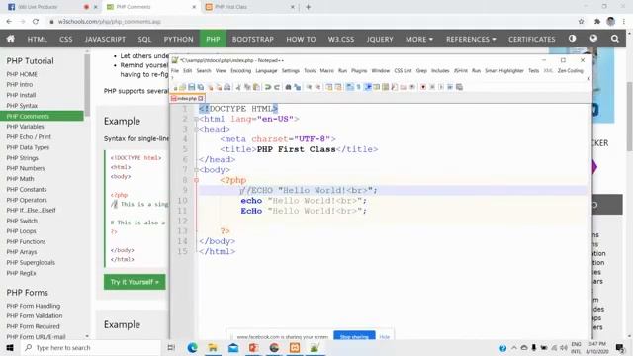Toggle w3schools dark mode contrast icon
Viewport: 633px width, 356px height.
572,39
